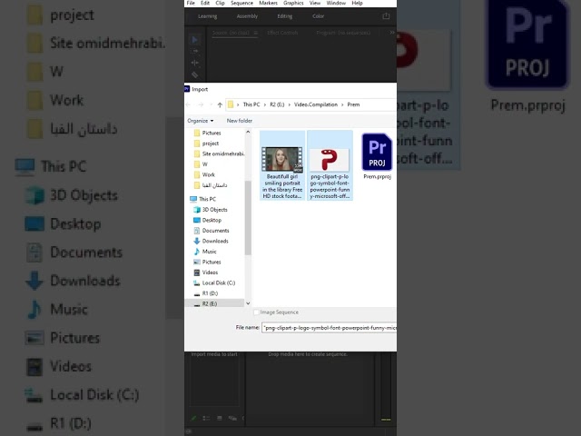
Task: Enable the Image Sequence checkbox
Action: click(256, 312)
